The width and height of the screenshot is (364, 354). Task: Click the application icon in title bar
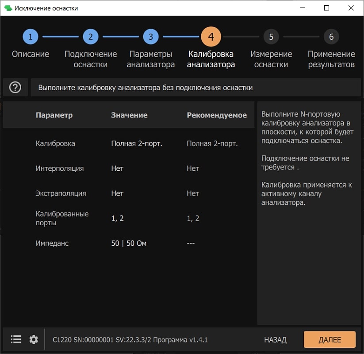(x=8, y=8)
